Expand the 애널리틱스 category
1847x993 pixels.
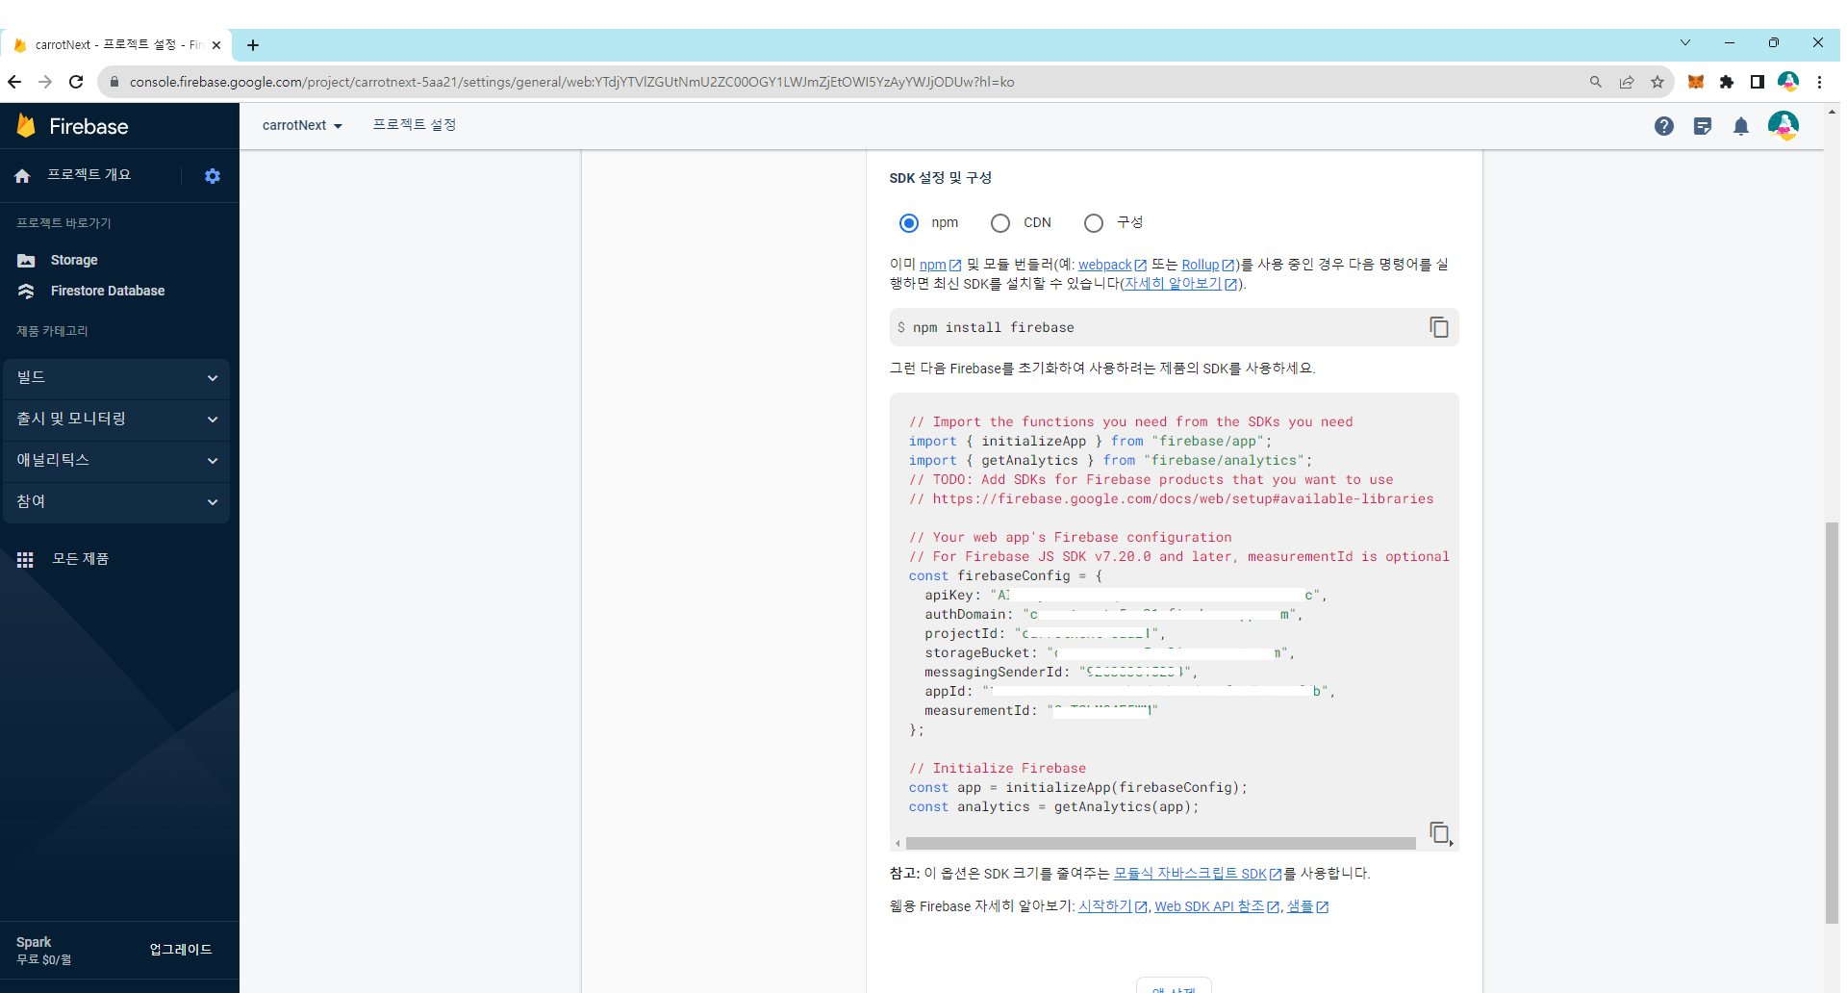[116, 461]
